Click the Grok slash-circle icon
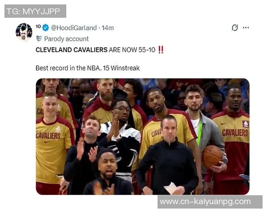 (235, 28)
